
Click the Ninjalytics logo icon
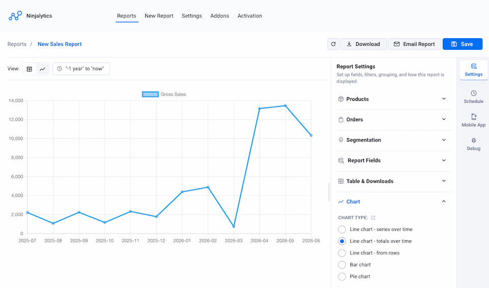point(15,16)
